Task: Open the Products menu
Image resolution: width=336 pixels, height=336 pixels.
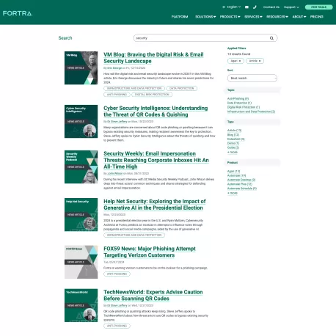Action: click(x=230, y=17)
